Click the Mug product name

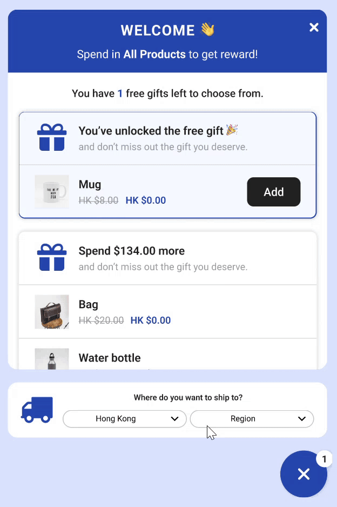[x=90, y=184]
